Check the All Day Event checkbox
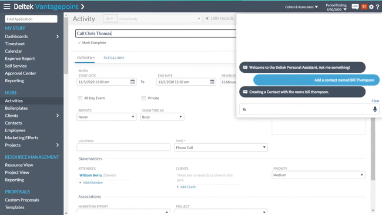This screenshot has height=215, width=382. pos(80,98)
